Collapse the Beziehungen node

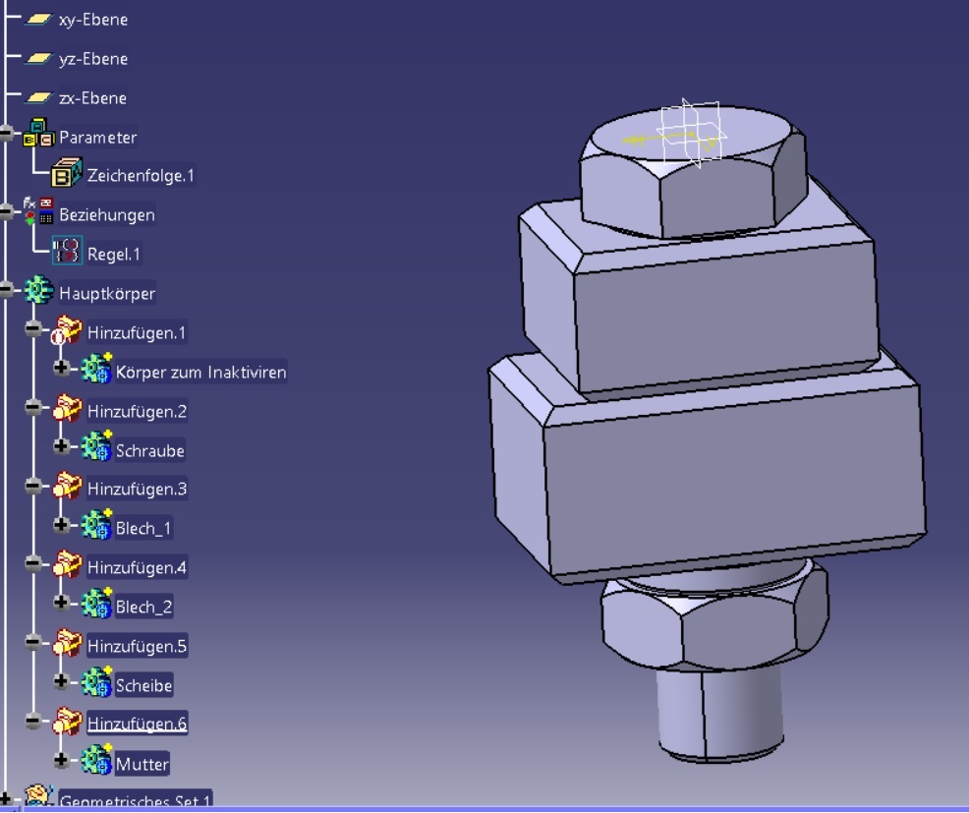point(6,212)
